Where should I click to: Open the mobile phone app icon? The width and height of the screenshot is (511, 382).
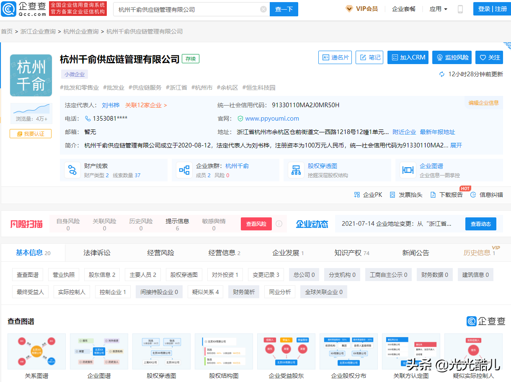[460, 9]
